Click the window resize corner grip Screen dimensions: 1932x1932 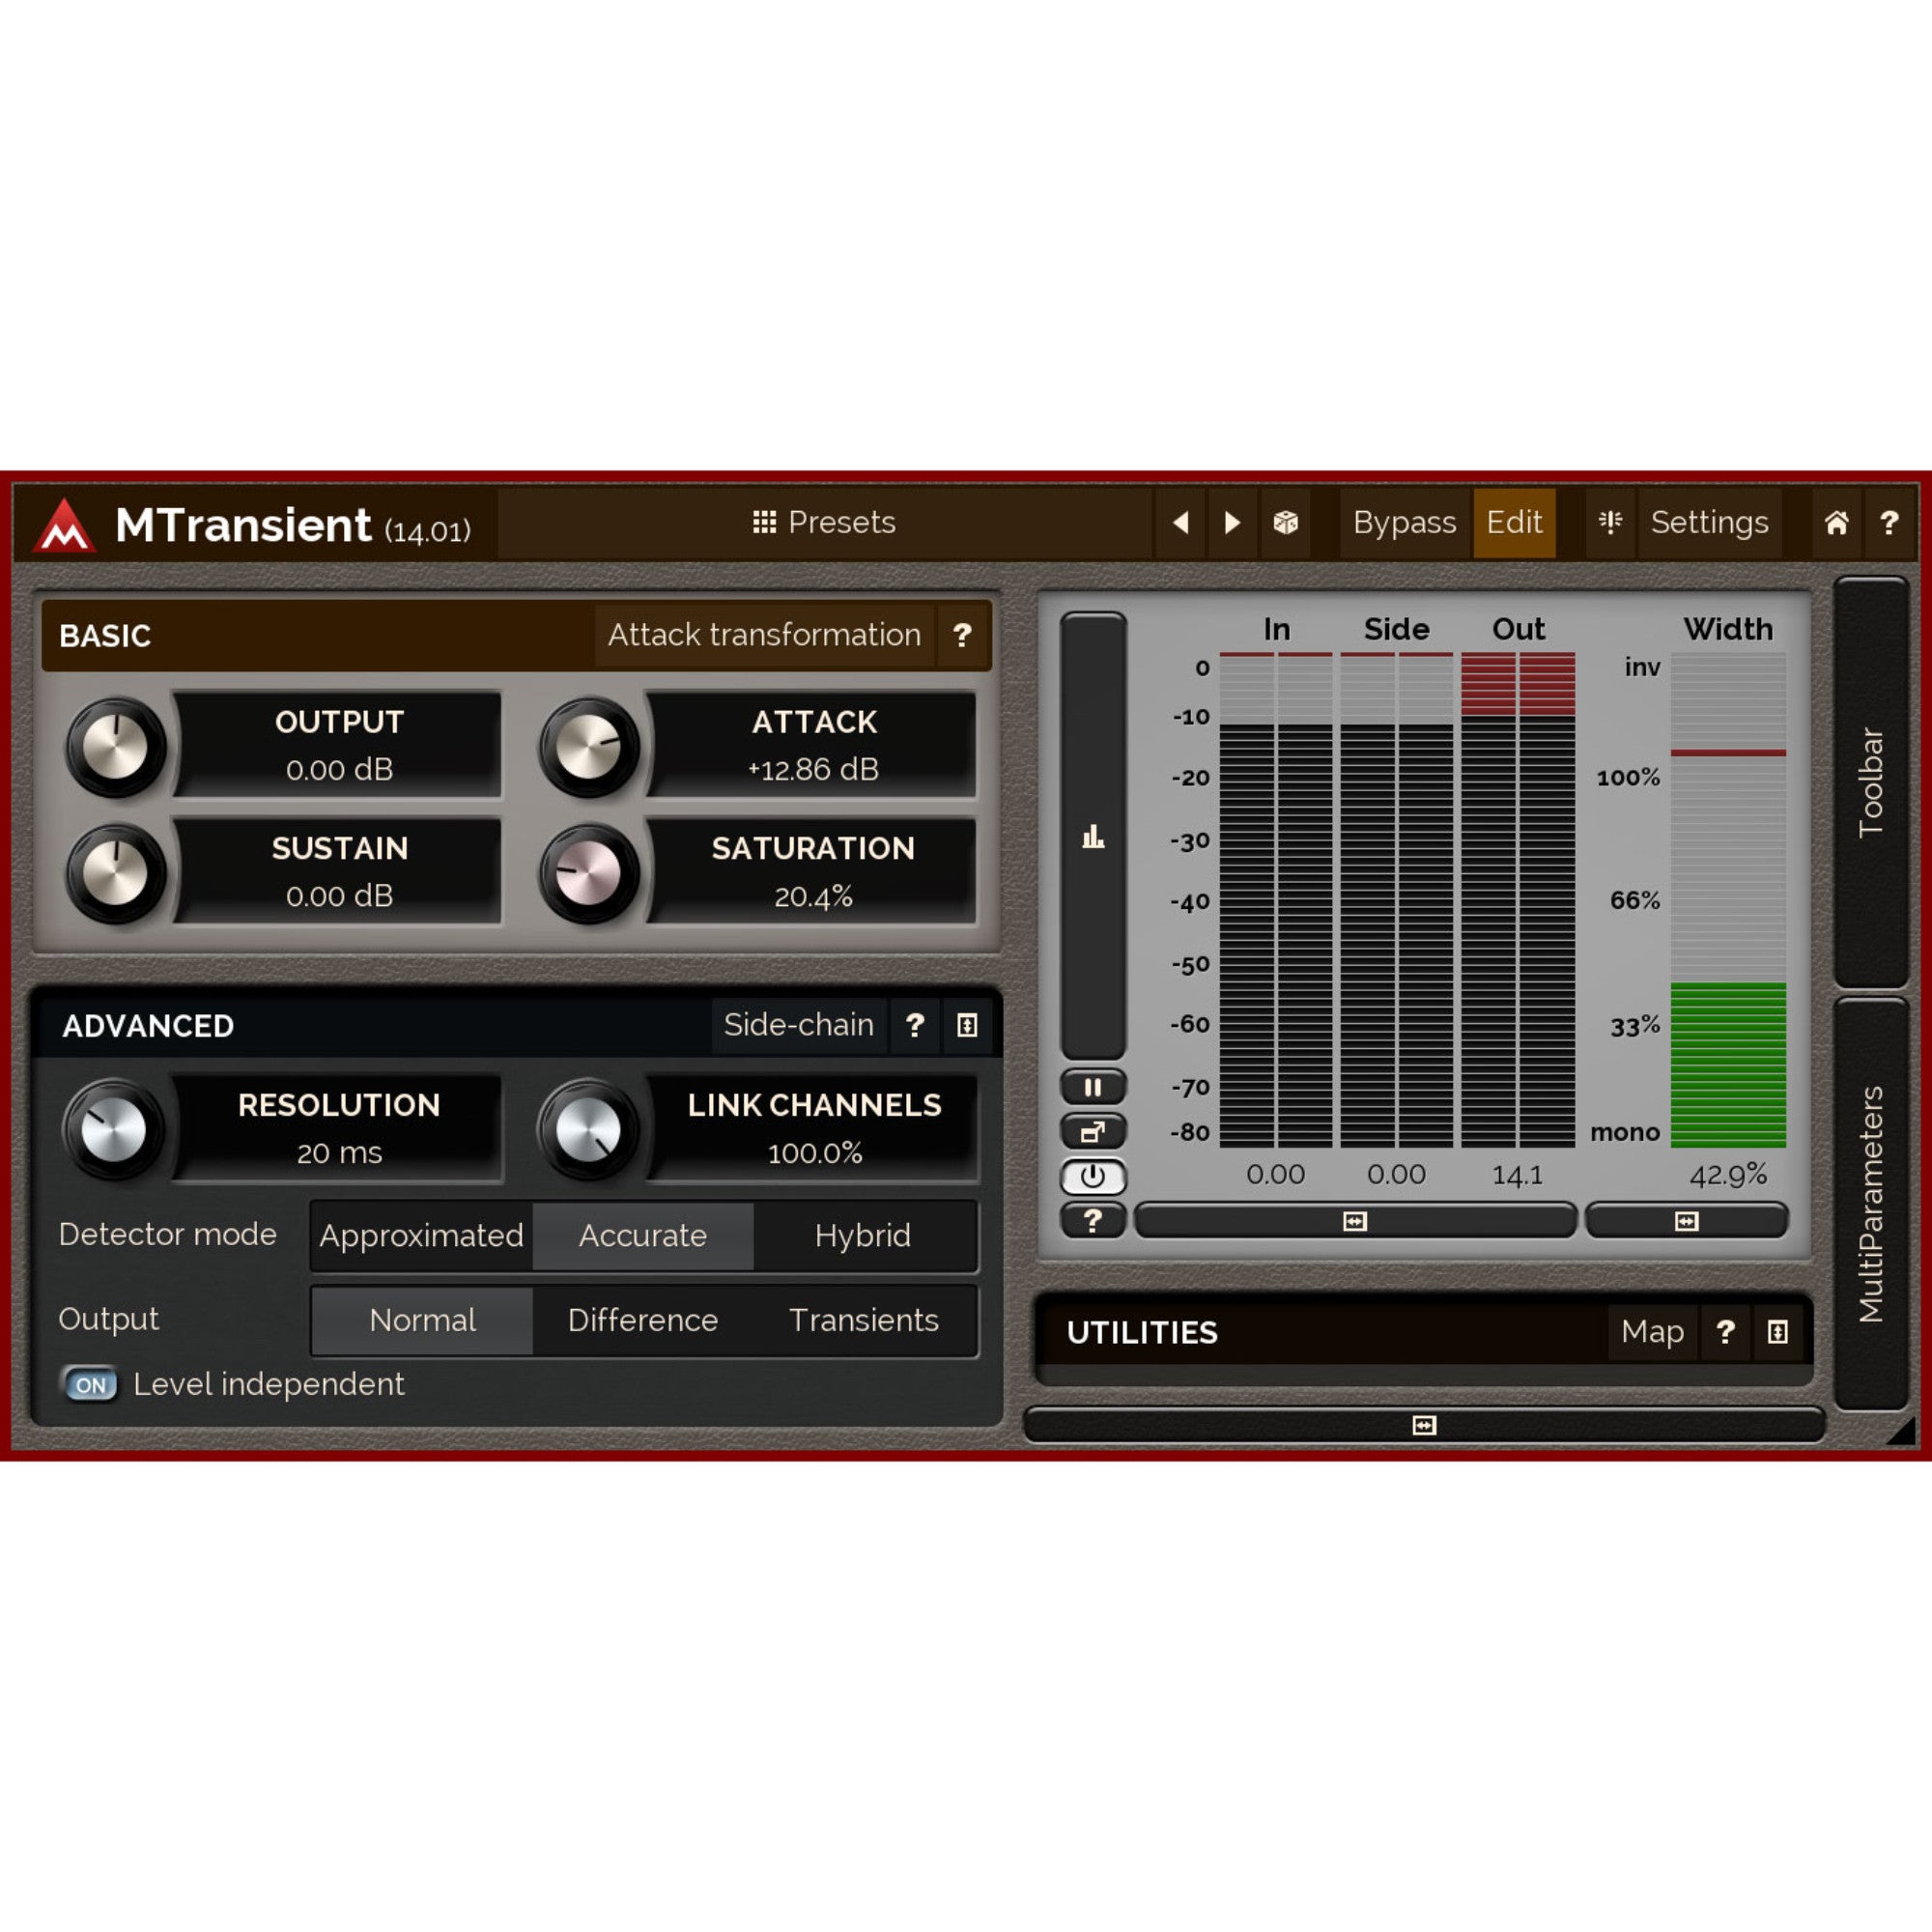(1901, 1432)
